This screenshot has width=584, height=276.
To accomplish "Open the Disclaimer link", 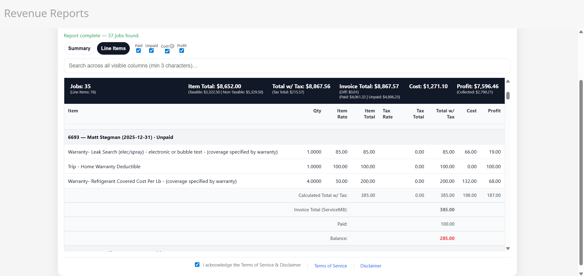I will (370, 266).
